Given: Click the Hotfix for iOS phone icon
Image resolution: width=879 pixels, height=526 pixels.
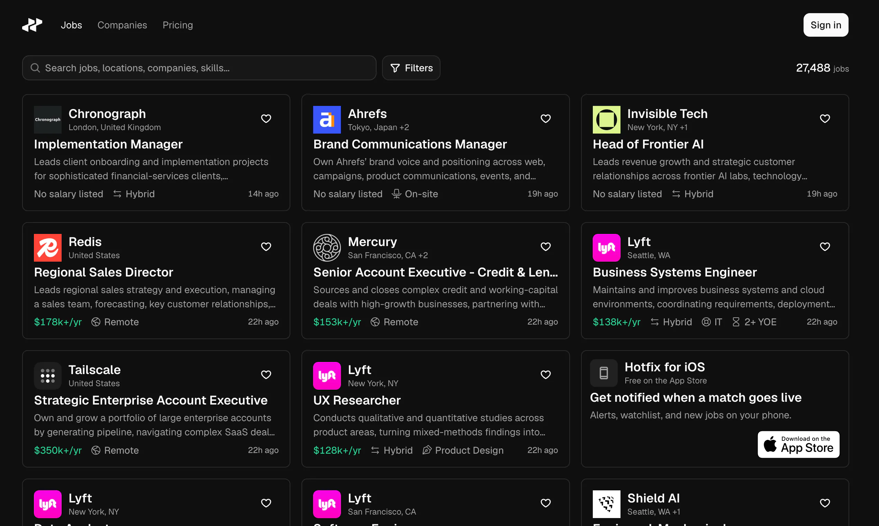Looking at the screenshot, I should click(604, 373).
